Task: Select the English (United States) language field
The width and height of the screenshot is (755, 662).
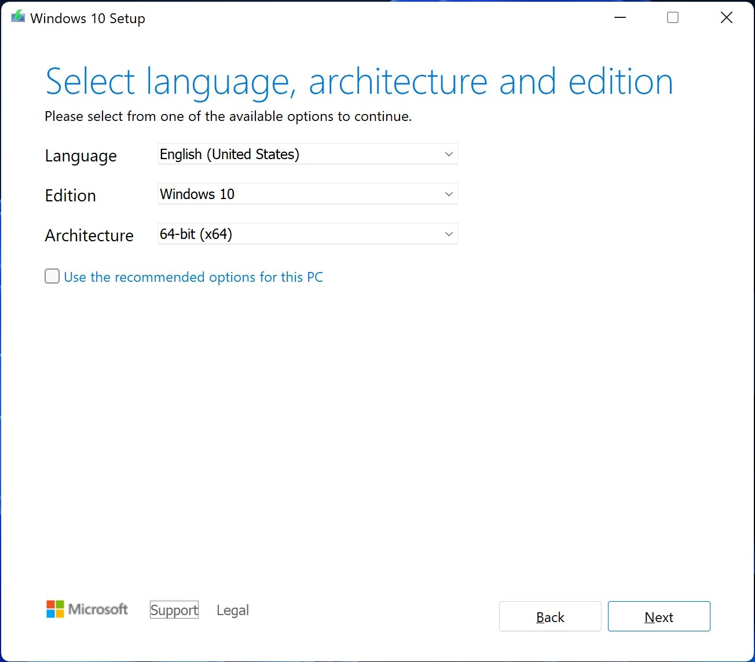Action: coord(261,154)
